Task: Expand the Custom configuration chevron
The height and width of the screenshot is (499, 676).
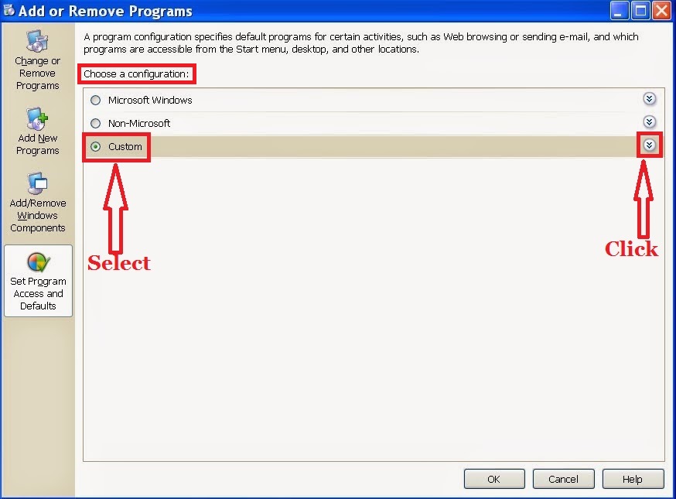Action: coord(649,145)
